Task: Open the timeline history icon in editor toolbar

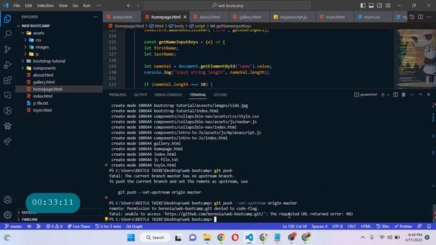Action: [x=412, y=17]
